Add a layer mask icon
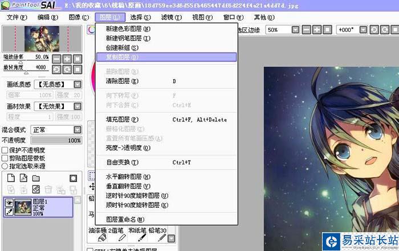The image size is (399, 251). (74, 178)
